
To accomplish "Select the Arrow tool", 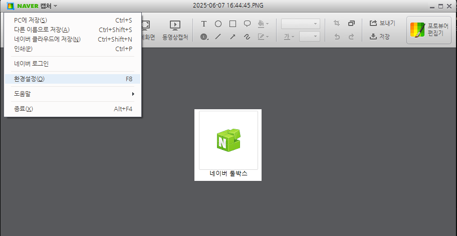I will [233, 37].
